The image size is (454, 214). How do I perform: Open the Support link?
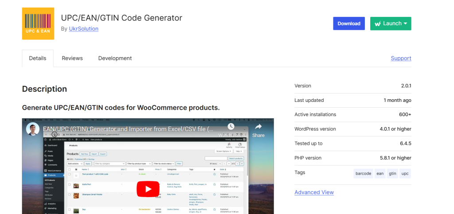pos(401,58)
